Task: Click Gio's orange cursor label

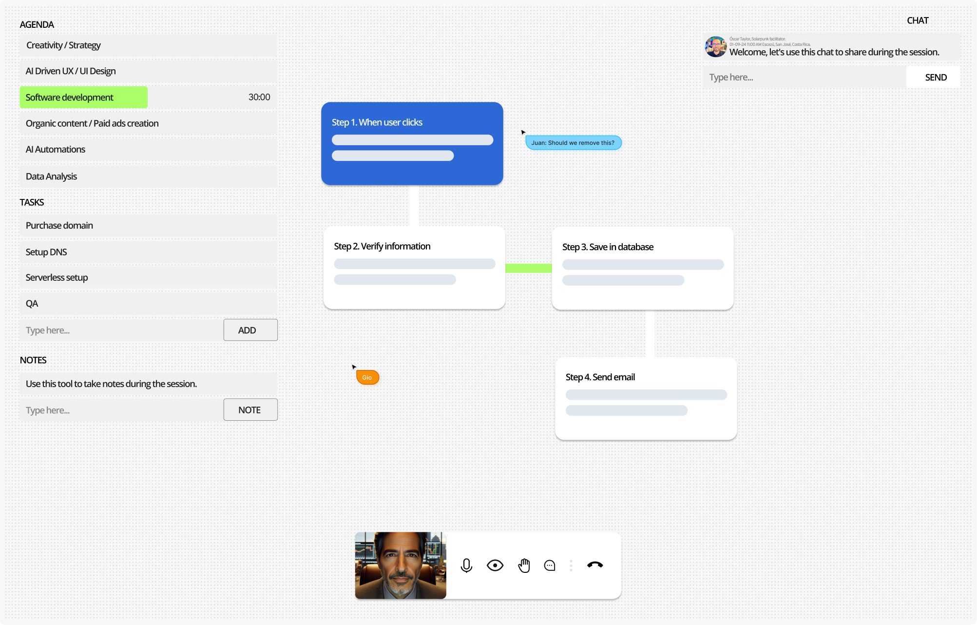Action: click(367, 377)
